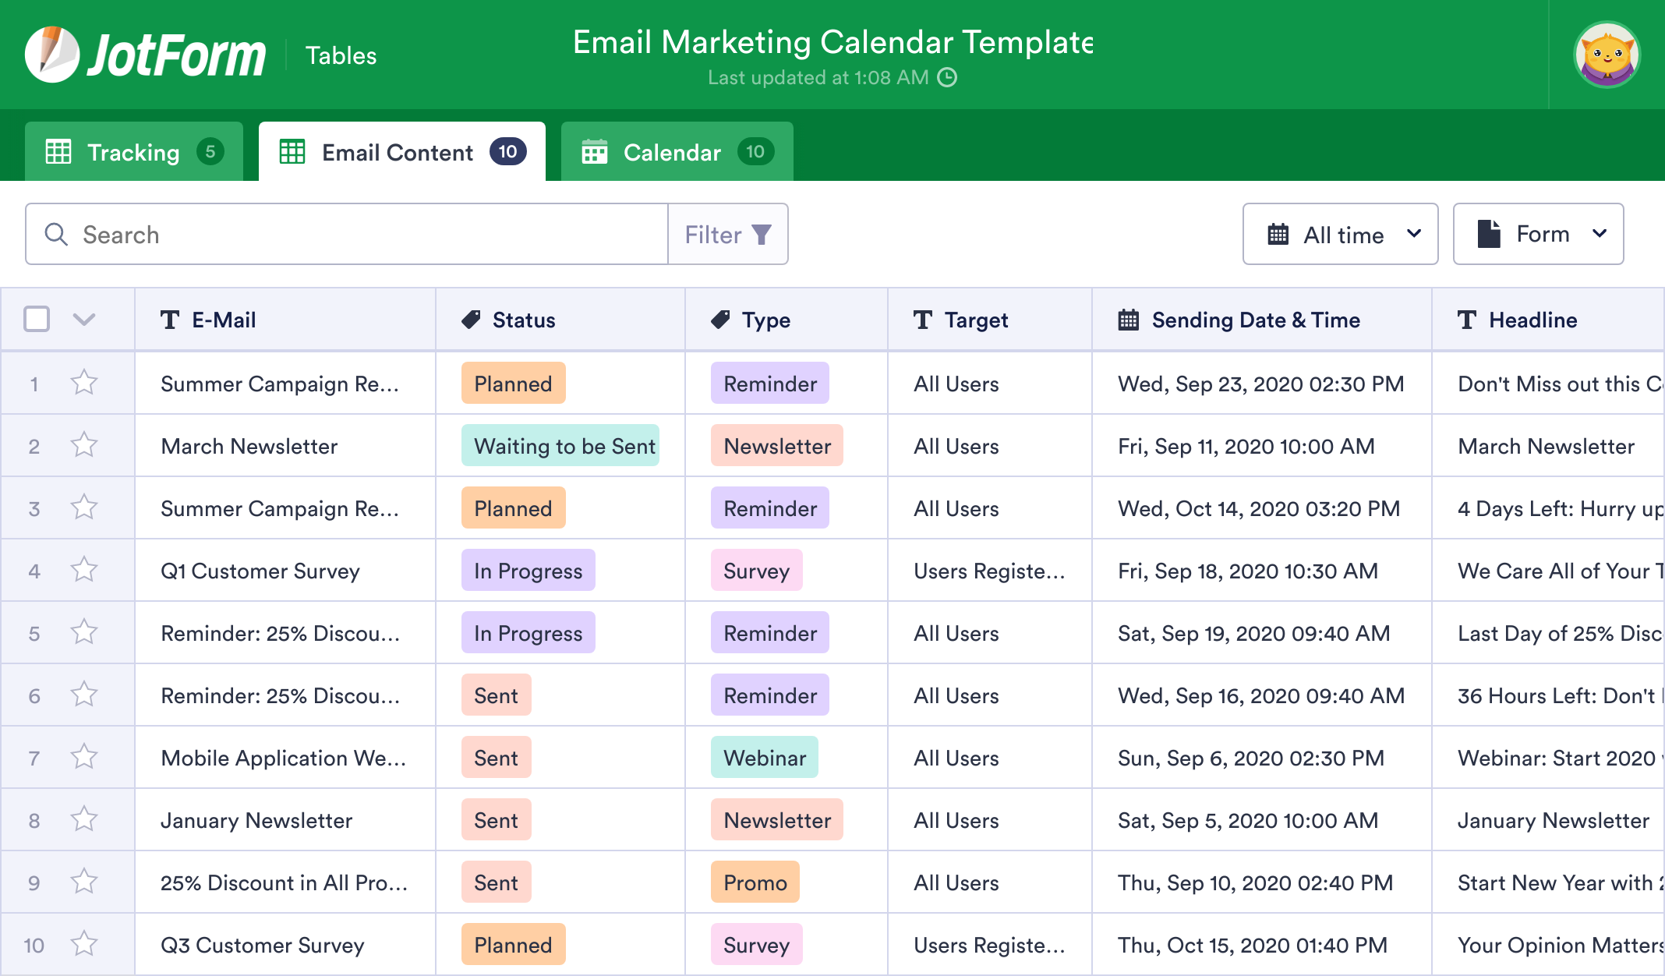Star the March Newsletter row
This screenshot has height=976, width=1665.
[x=84, y=445]
